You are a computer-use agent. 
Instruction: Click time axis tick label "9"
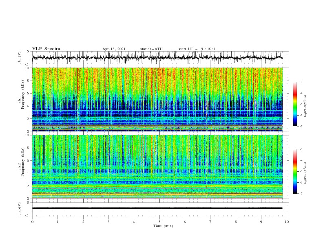[x=261, y=222]
